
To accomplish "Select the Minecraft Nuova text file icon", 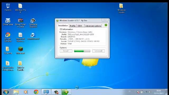I will pos(21,37).
